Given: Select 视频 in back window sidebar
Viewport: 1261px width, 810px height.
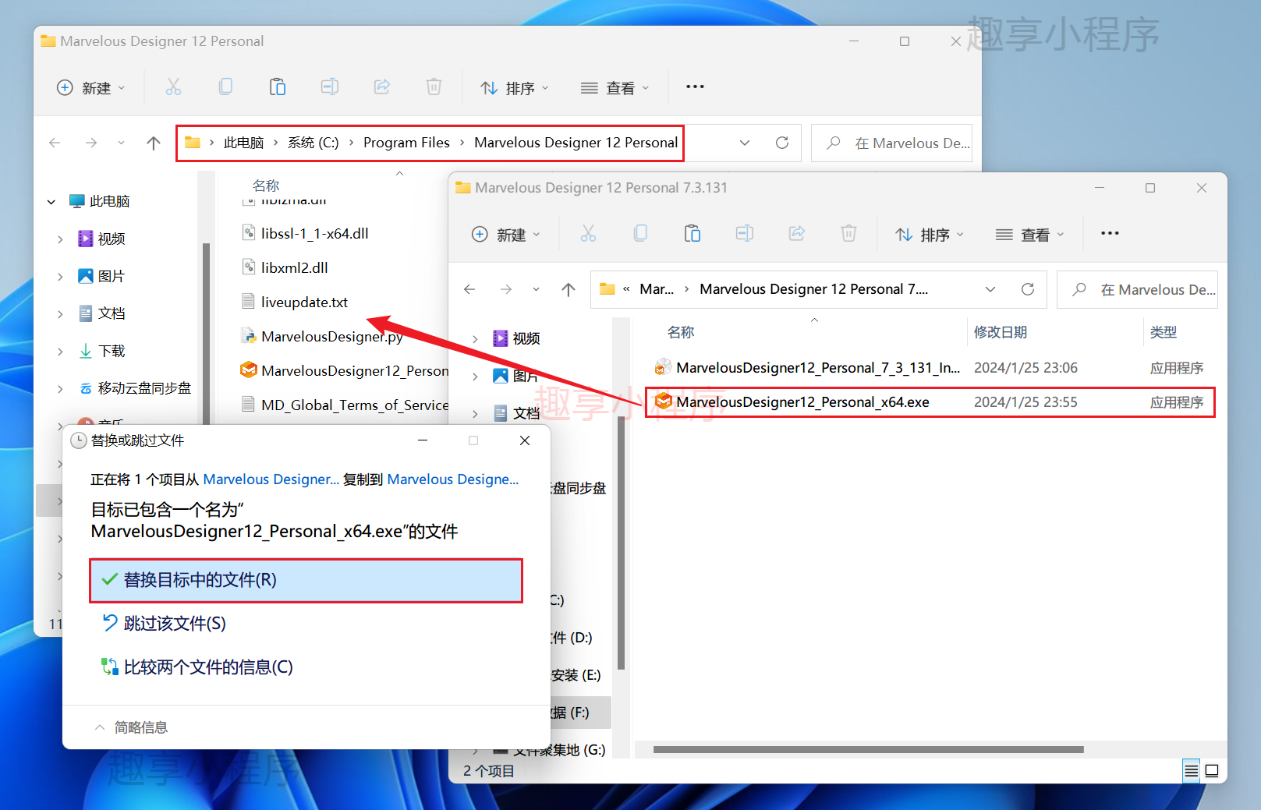Looking at the screenshot, I should (x=102, y=239).
